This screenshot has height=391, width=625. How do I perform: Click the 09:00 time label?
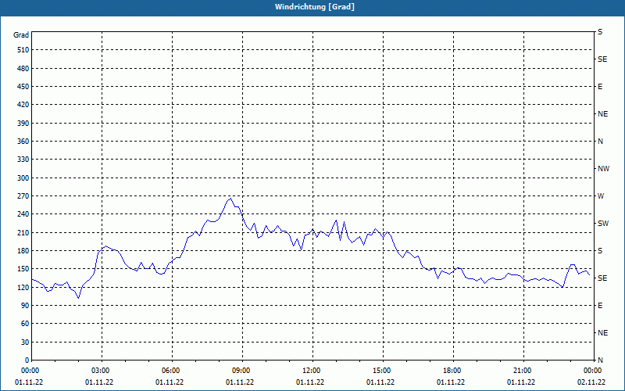pos(242,371)
